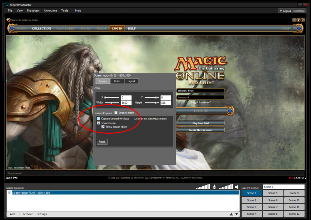The width and height of the screenshot is (311, 220).
Task: Open the Add source dropdown arrow
Action: click(x=19, y=214)
